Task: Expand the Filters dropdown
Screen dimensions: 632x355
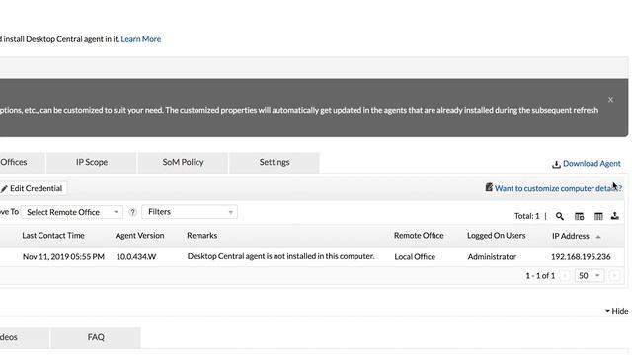Action: click(x=190, y=212)
